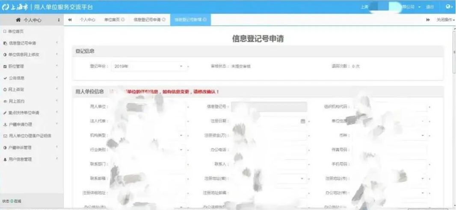Click the bell icon beside 用户信息管理

[x=5, y=159]
